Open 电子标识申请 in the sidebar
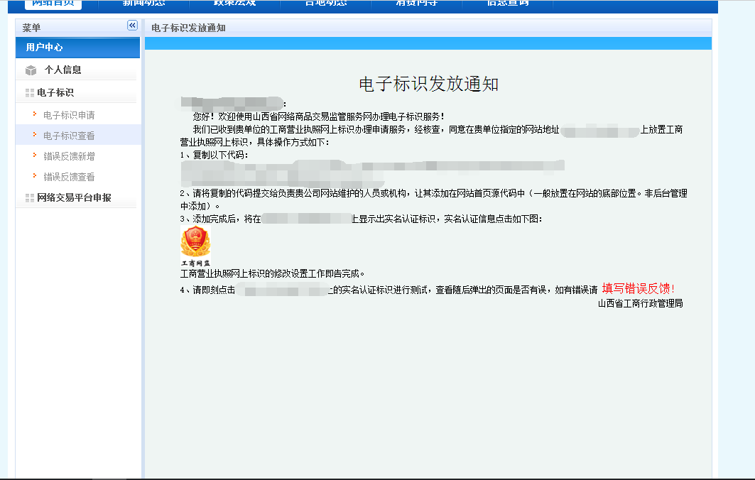 point(69,115)
